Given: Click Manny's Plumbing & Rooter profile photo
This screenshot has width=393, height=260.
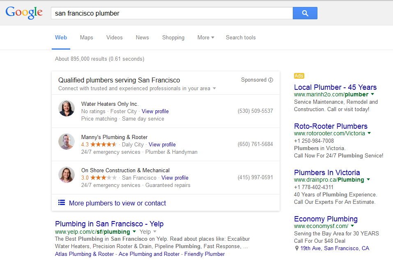Looking at the screenshot, I should [x=67, y=142].
